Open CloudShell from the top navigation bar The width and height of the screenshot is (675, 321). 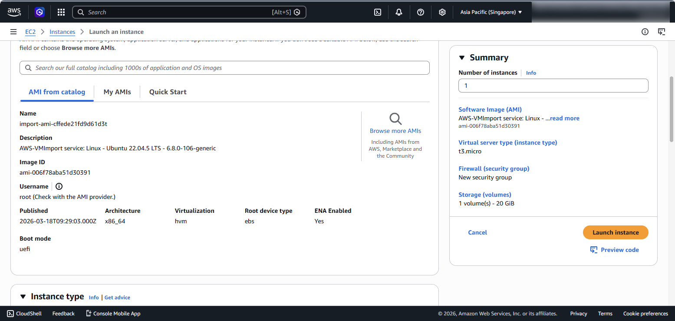click(x=378, y=12)
